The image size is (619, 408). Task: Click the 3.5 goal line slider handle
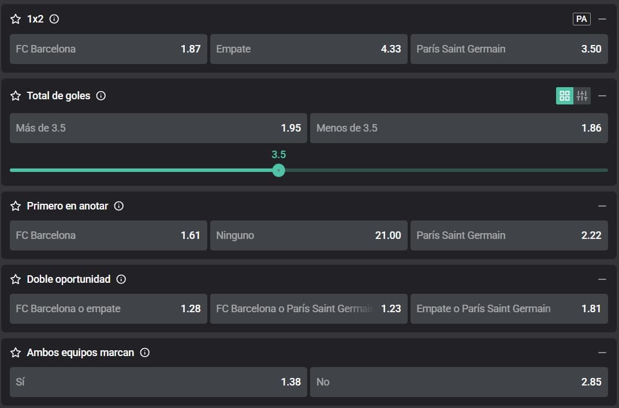pyautogui.click(x=278, y=170)
